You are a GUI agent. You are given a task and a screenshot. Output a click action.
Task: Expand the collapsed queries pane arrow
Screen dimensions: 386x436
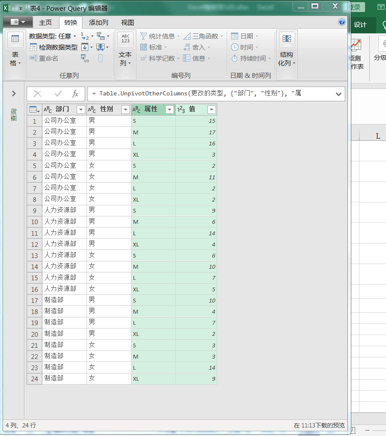coord(14,93)
